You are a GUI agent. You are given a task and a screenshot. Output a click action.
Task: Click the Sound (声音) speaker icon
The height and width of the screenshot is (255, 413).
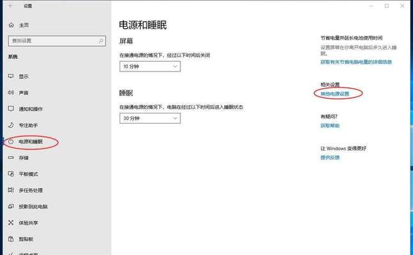(11, 92)
